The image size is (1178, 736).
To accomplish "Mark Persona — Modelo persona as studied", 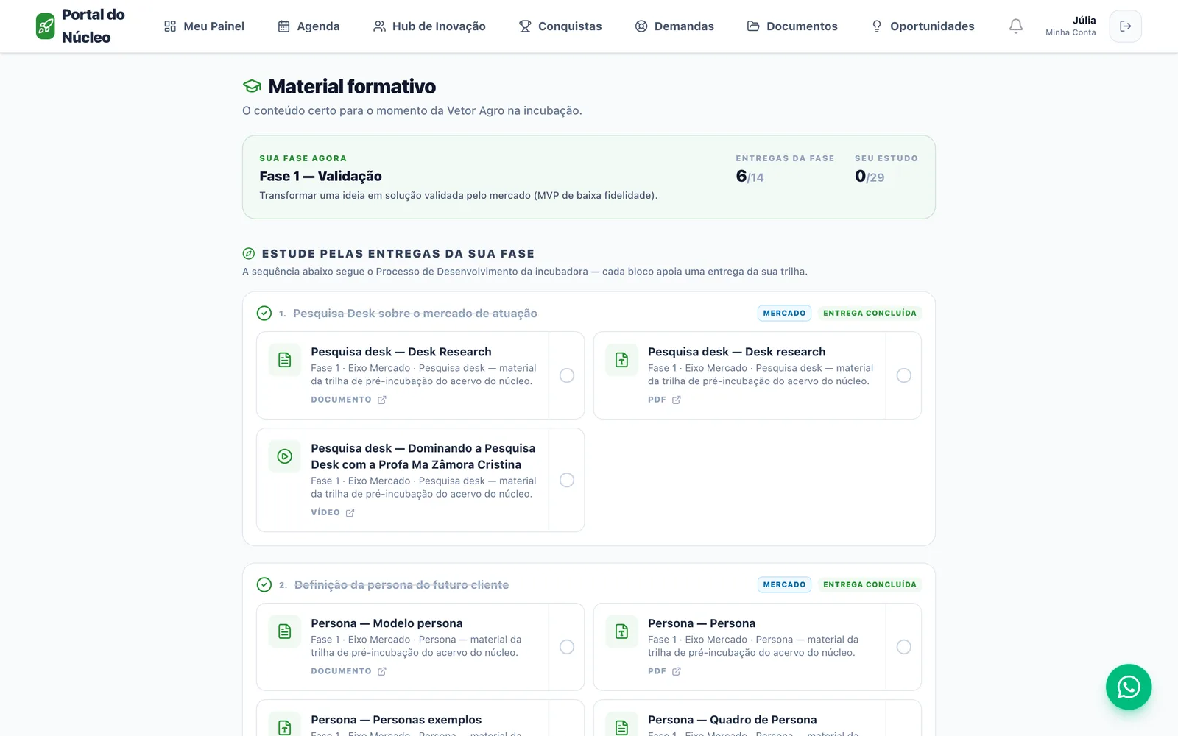I will pos(567,647).
